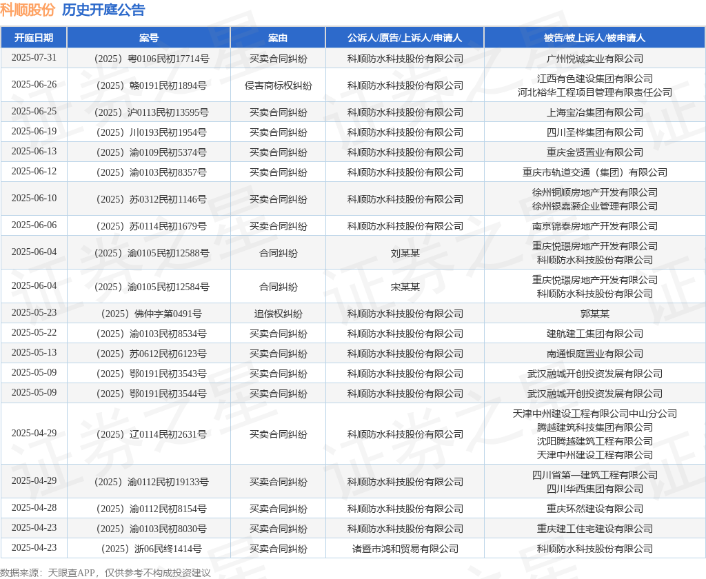Click the 历史开庭公告 heading
This screenshot has width=706, height=579.
[x=103, y=10]
